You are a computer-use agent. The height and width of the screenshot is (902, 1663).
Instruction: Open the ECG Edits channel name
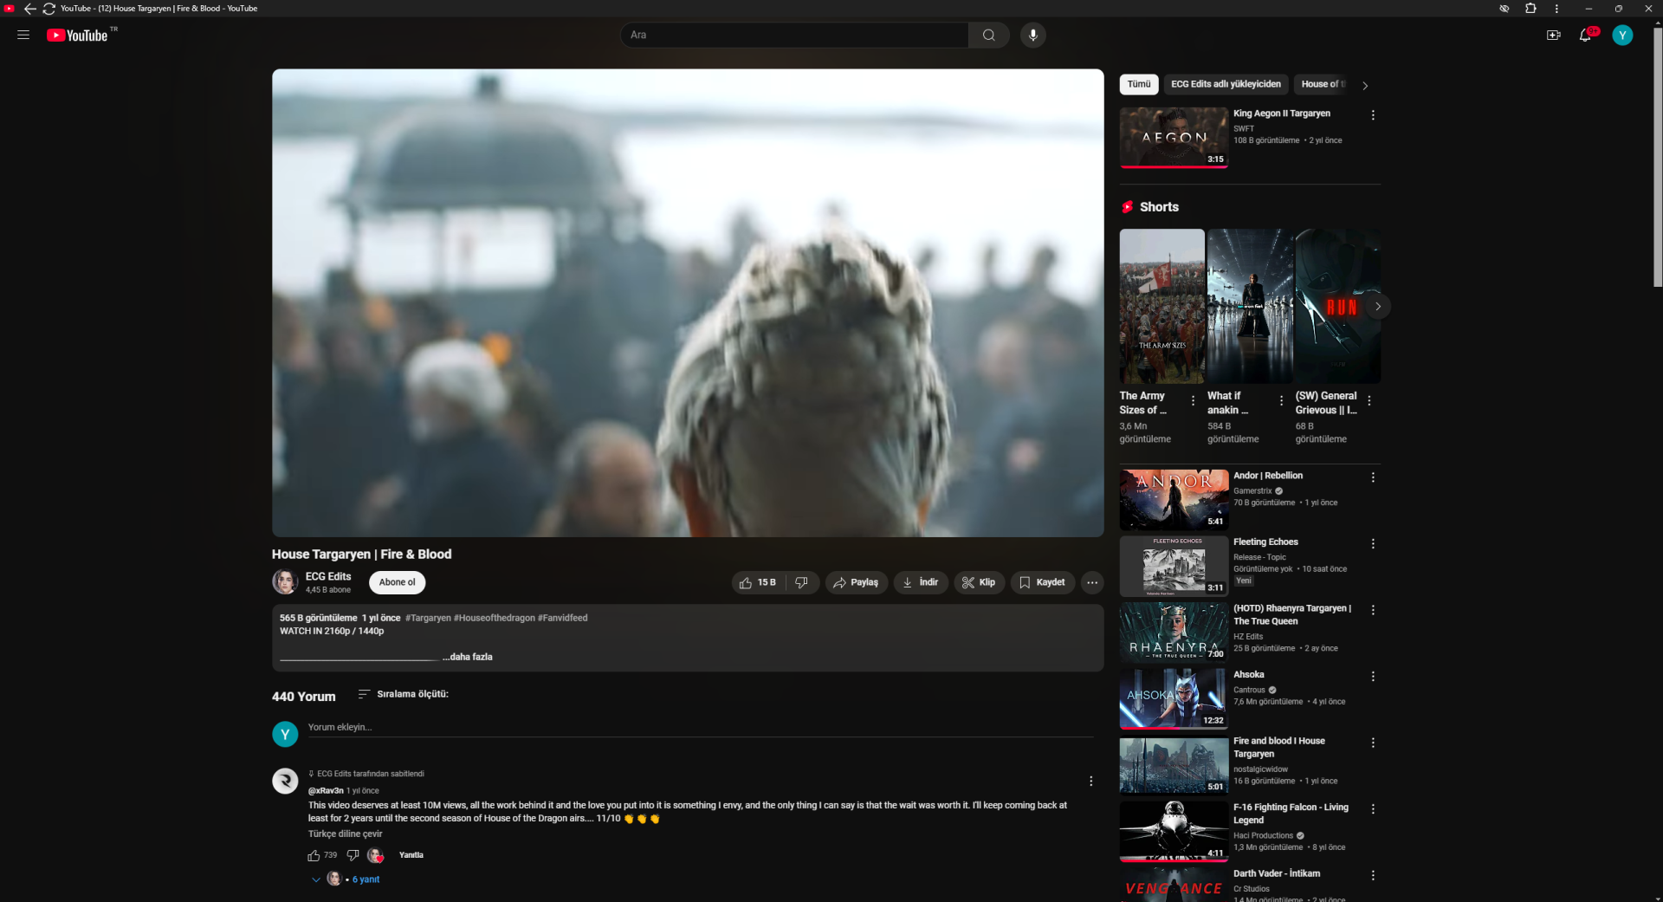tap(328, 577)
